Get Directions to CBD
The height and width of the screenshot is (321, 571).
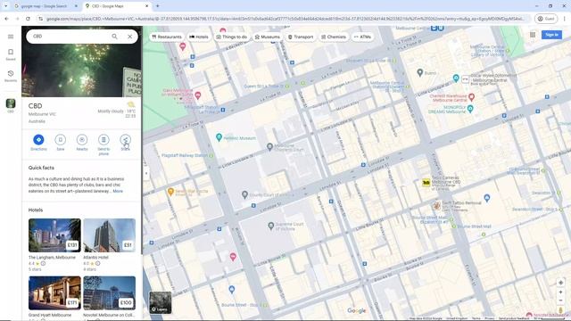[38, 143]
